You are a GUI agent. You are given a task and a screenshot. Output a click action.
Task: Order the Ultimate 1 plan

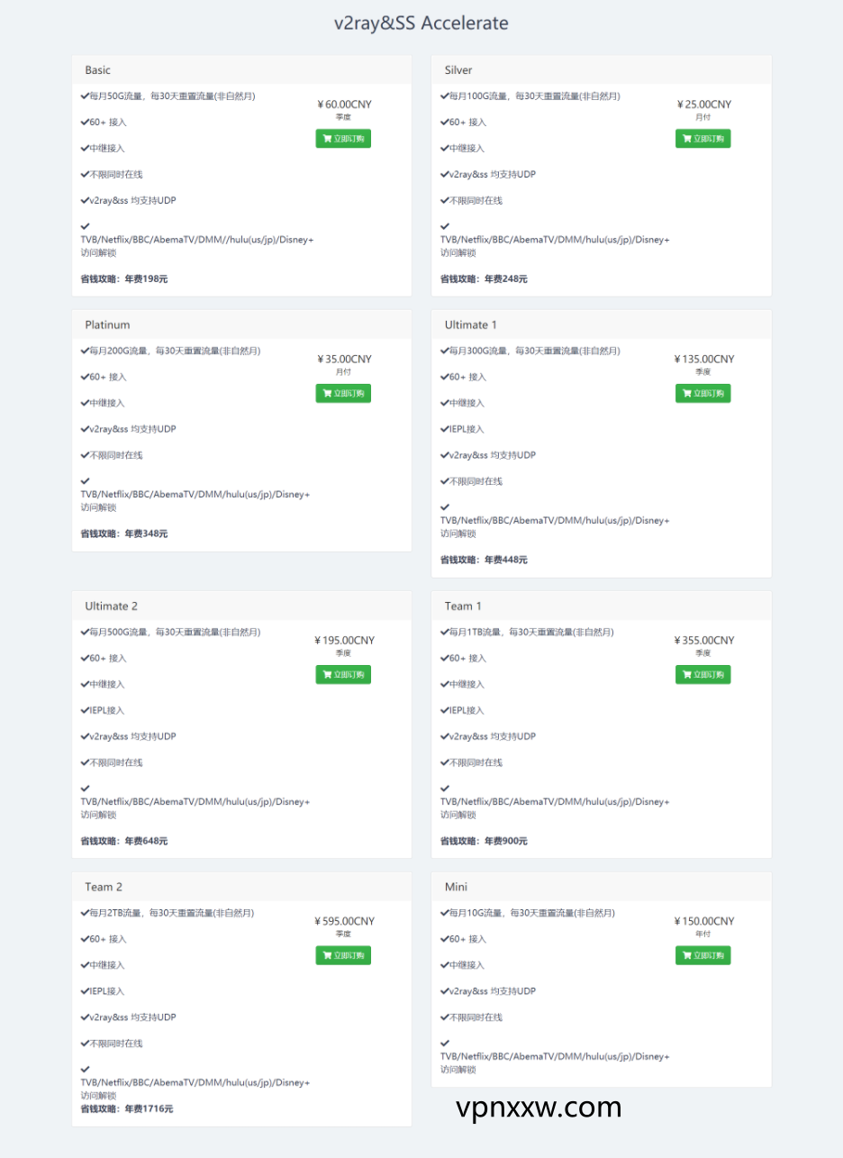click(702, 394)
